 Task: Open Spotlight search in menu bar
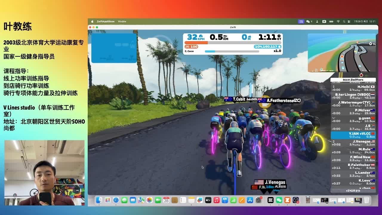(344, 21)
